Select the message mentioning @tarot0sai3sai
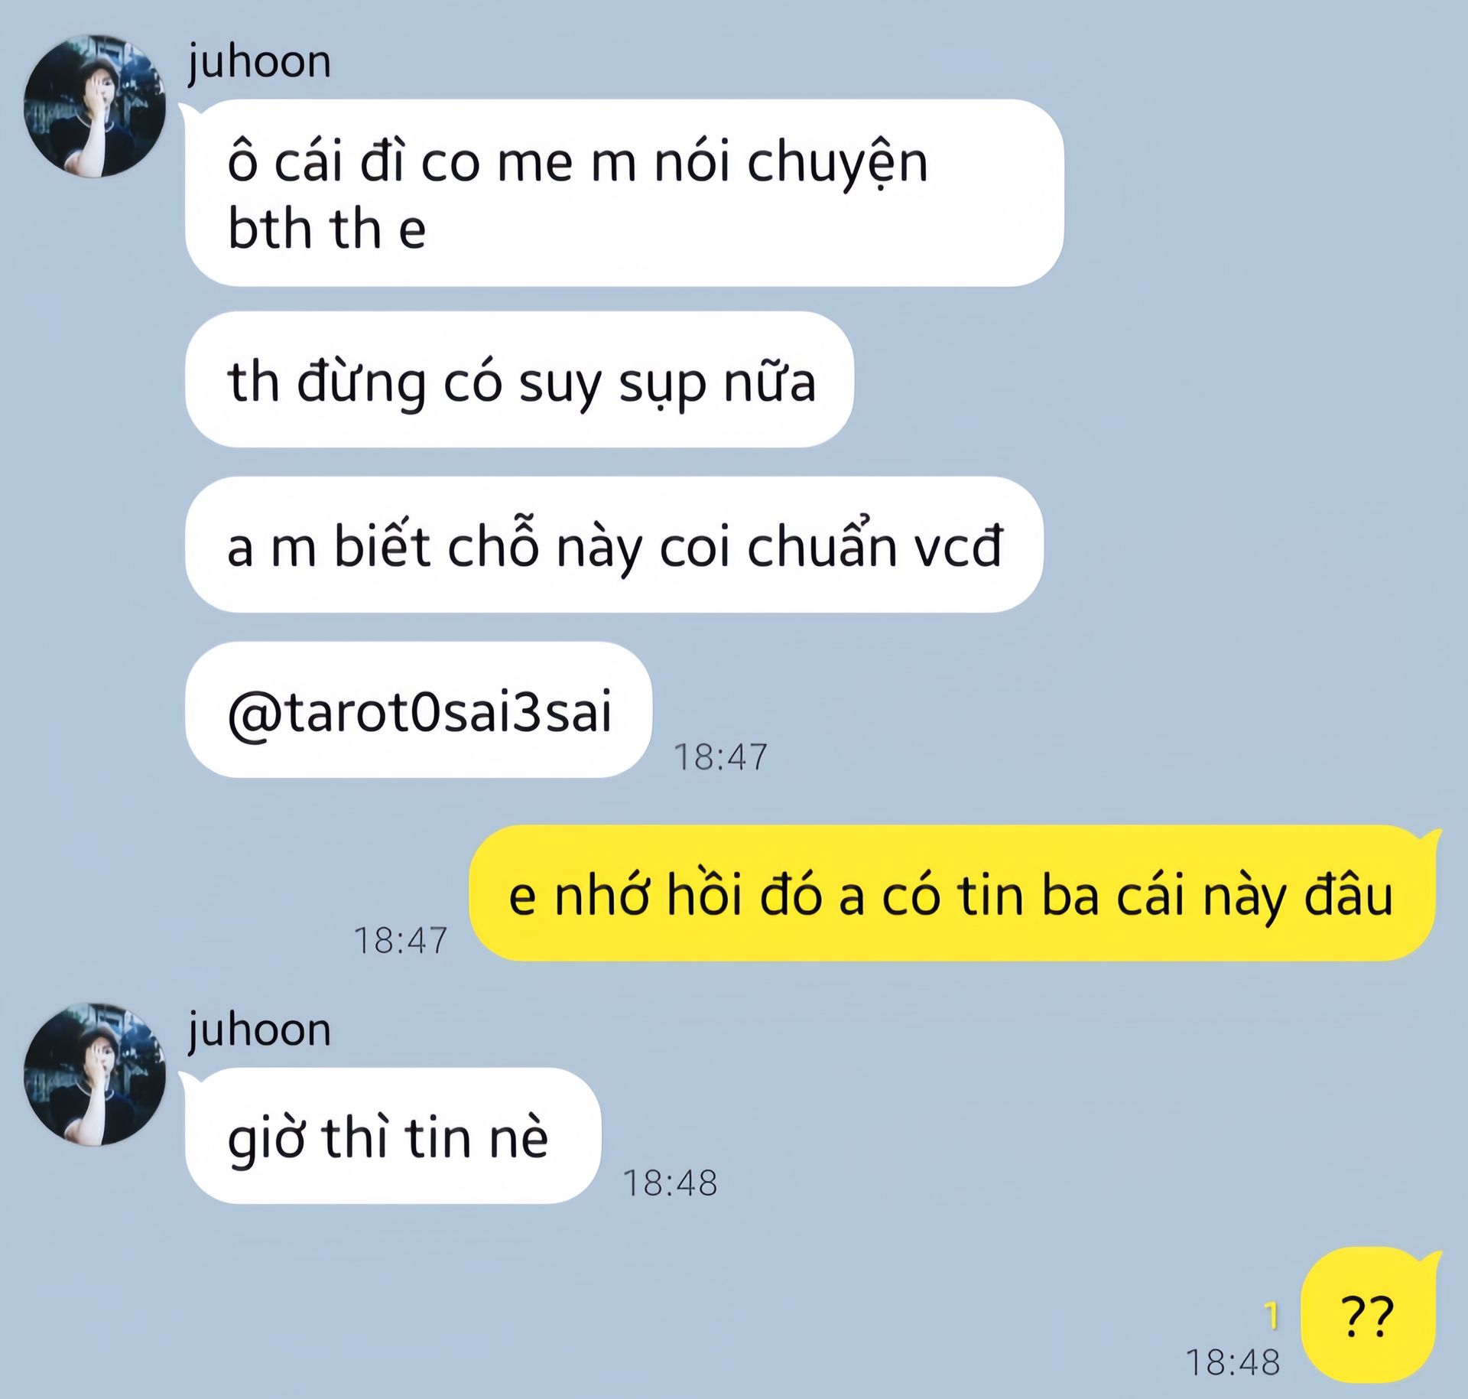 point(418,710)
